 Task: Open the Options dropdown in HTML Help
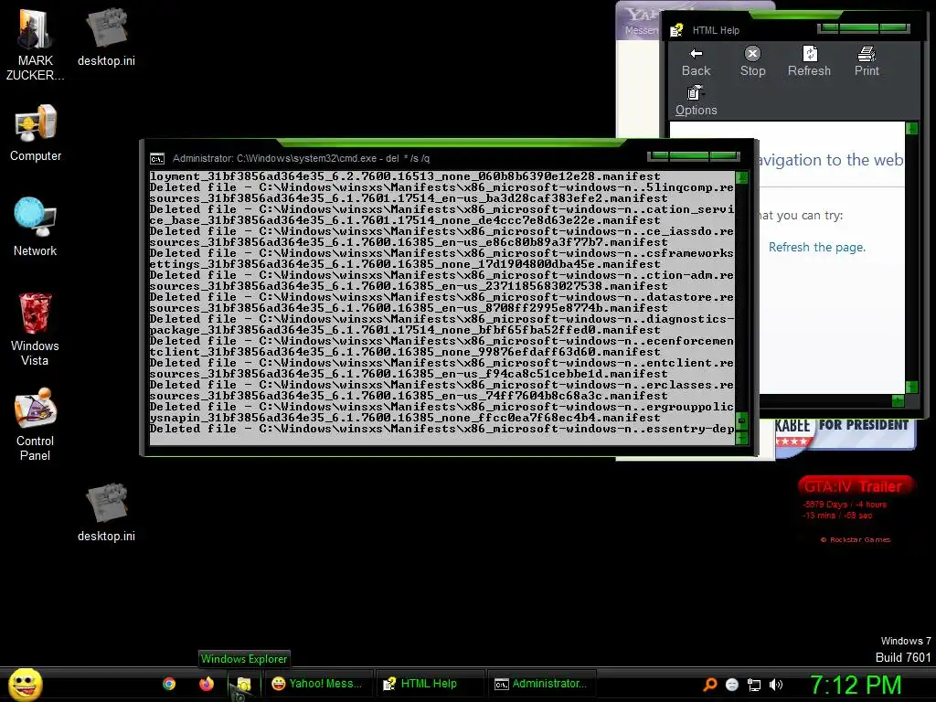(x=696, y=101)
